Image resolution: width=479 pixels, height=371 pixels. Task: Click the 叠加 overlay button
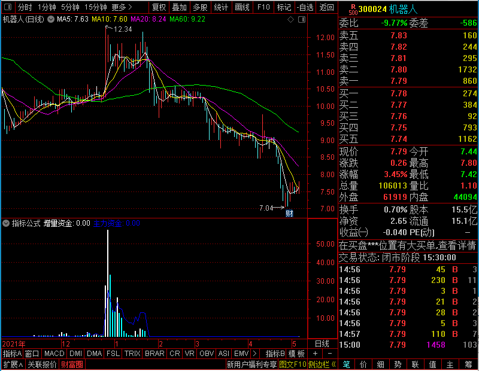[x=179, y=7]
